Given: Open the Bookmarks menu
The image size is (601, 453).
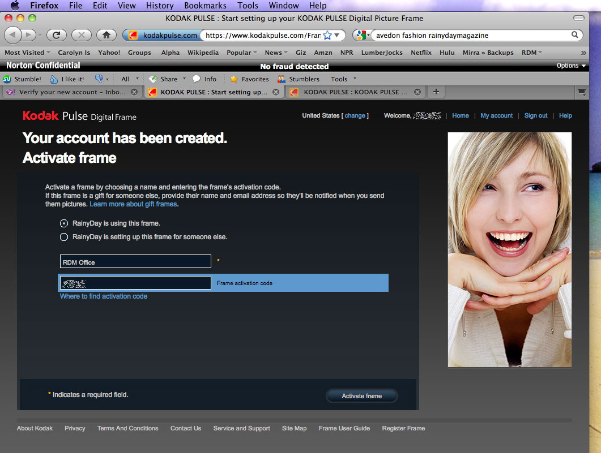Looking at the screenshot, I should click(206, 5).
